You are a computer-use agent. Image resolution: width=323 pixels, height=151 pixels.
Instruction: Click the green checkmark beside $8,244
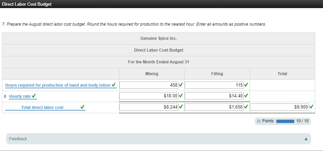click(181, 107)
